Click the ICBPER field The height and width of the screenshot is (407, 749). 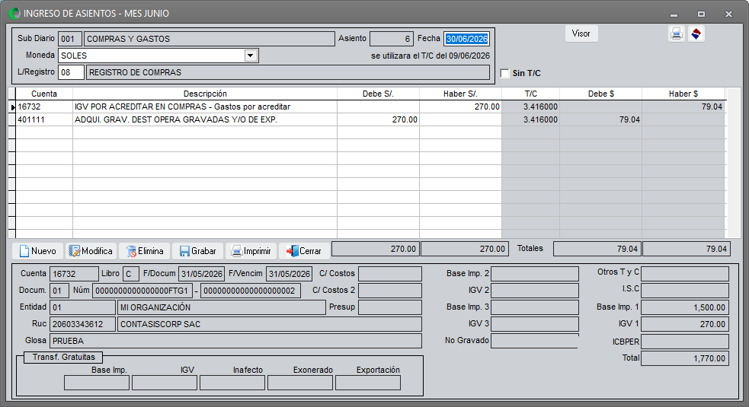(685, 342)
